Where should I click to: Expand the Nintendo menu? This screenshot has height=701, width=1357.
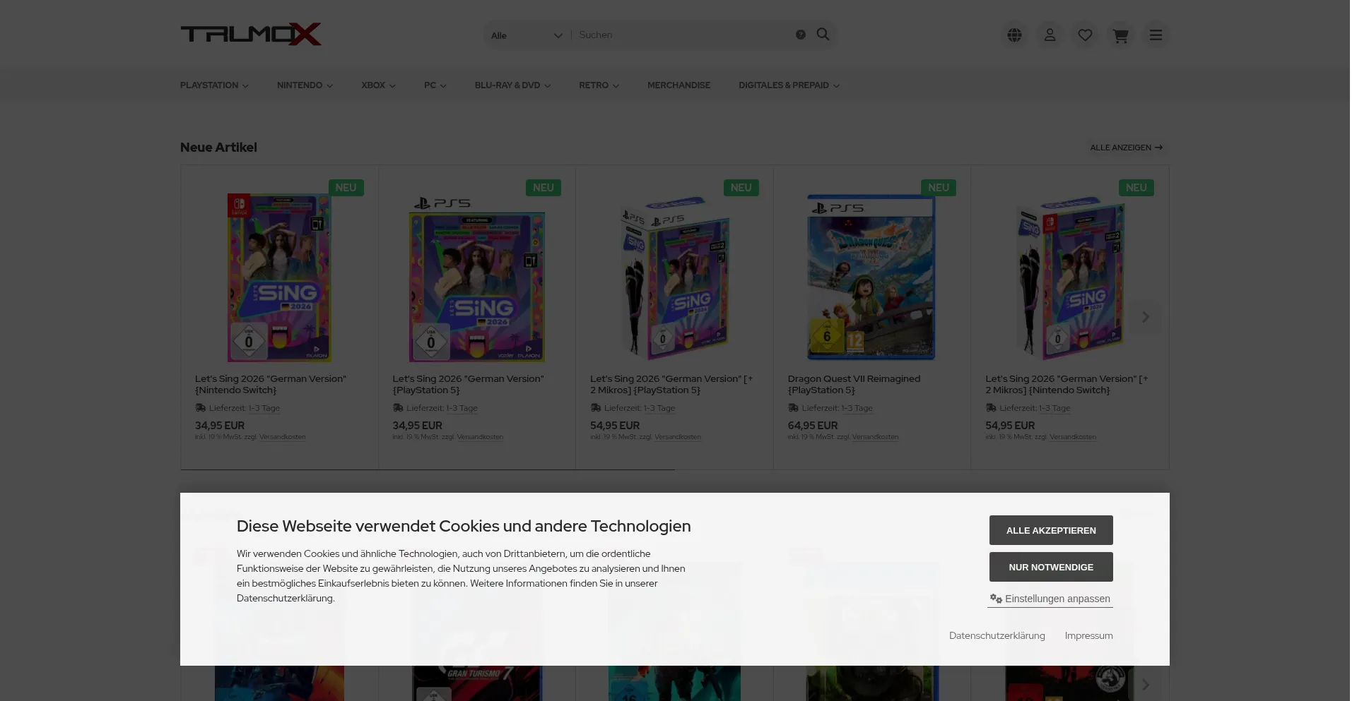tap(305, 85)
